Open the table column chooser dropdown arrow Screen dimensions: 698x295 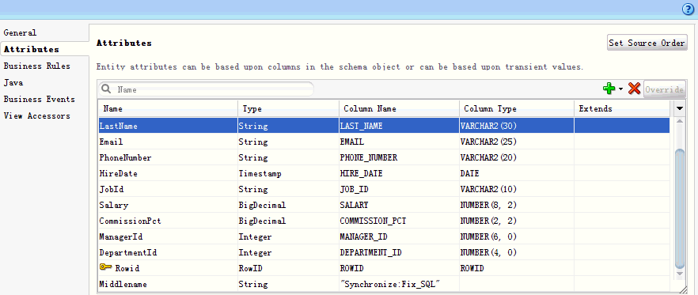(679, 108)
